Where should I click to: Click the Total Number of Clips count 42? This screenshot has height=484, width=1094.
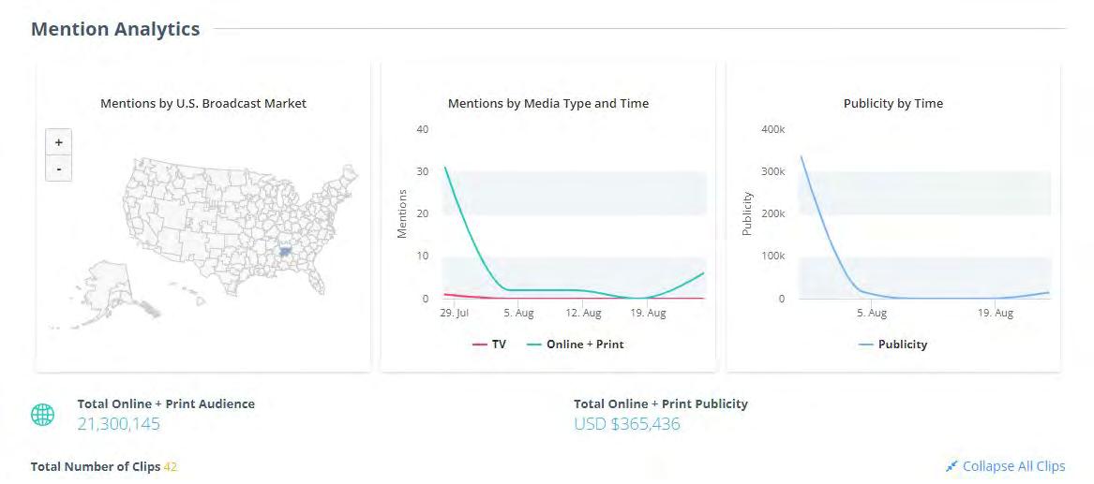(171, 466)
